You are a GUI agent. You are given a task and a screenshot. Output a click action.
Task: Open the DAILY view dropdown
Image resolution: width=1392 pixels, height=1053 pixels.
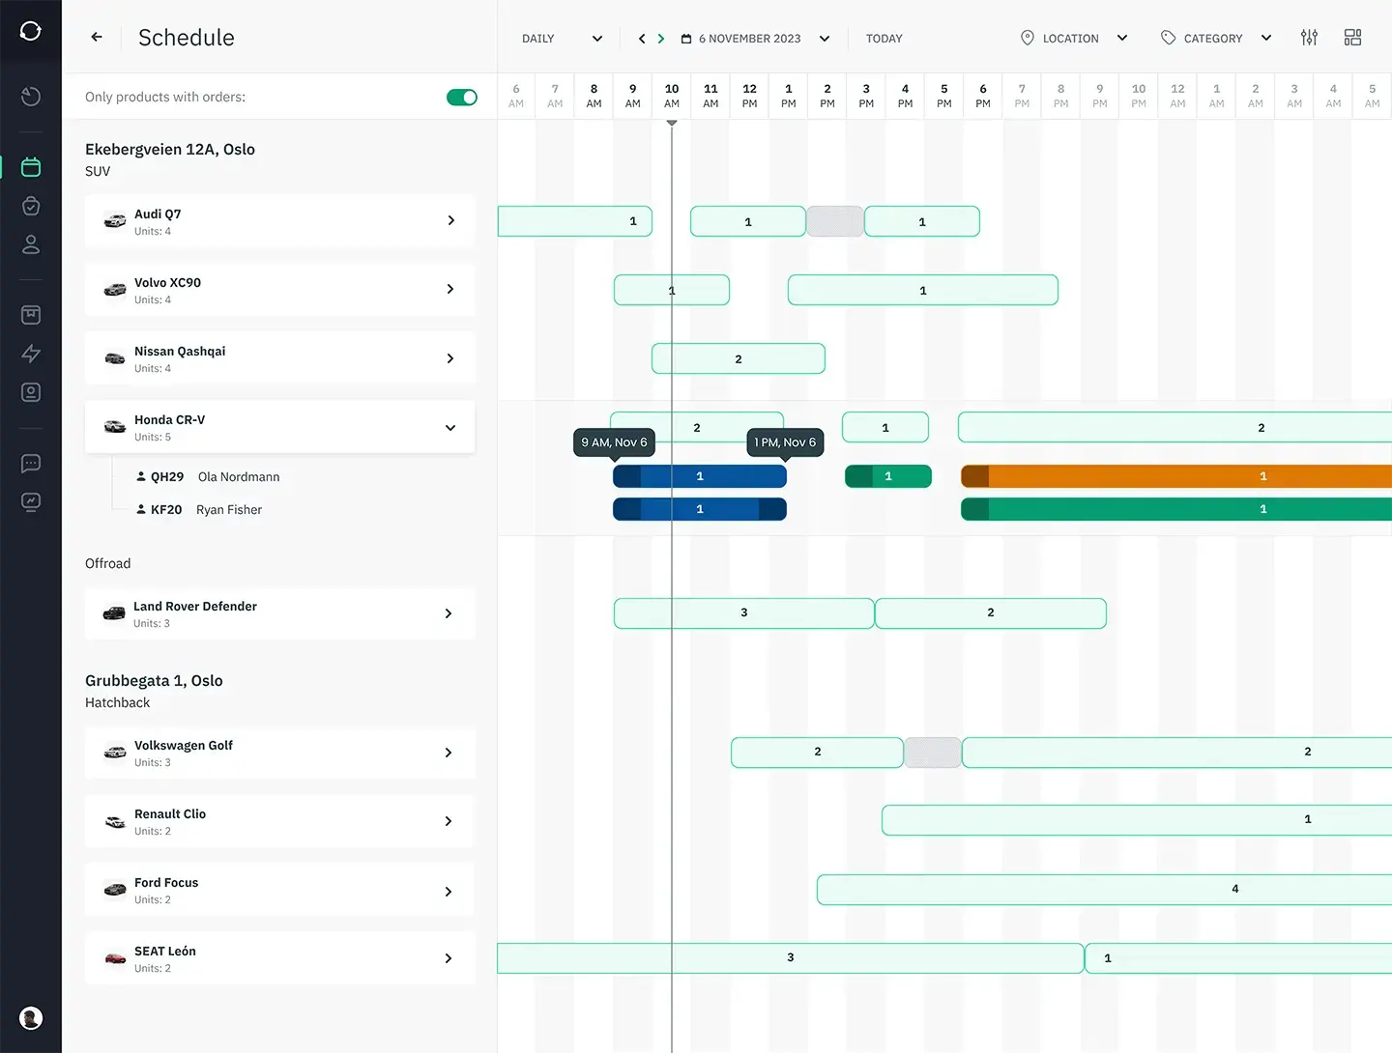click(x=562, y=39)
